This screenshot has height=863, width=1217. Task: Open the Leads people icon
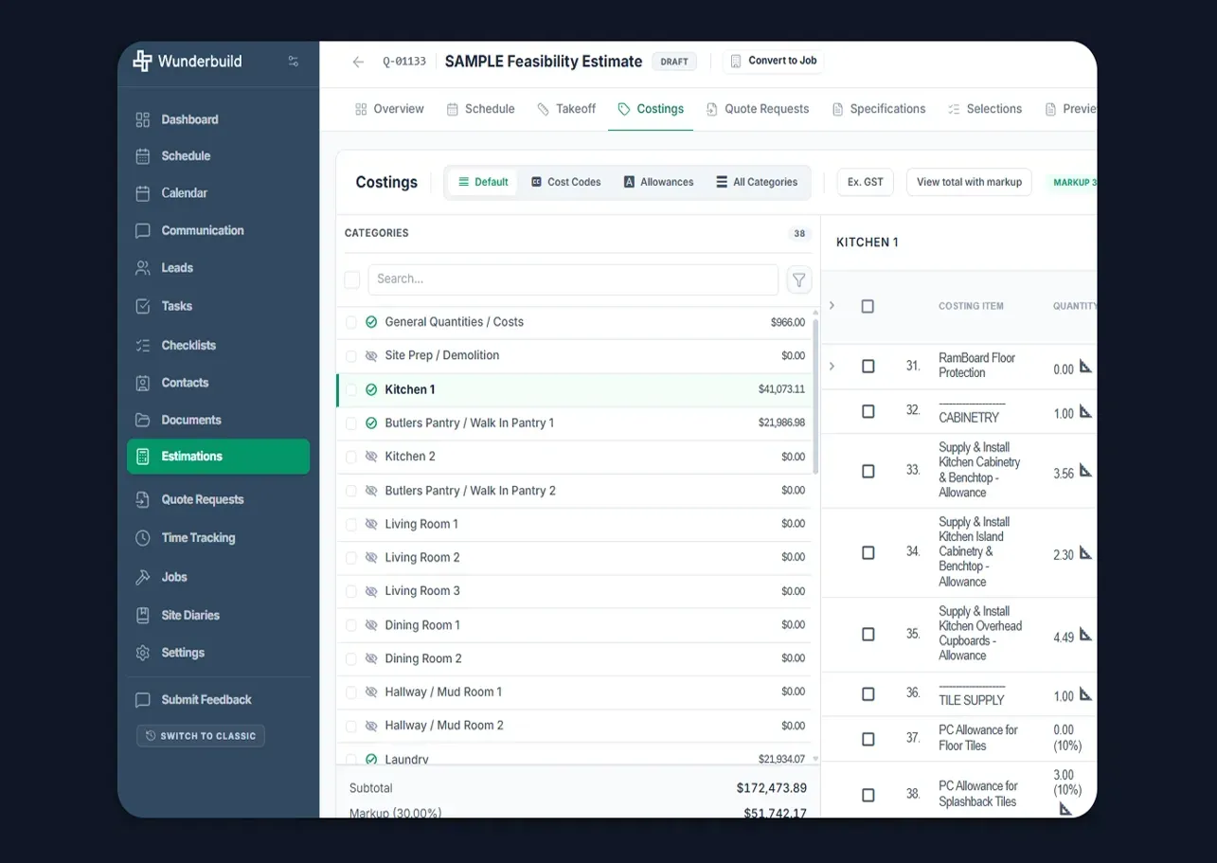click(143, 268)
